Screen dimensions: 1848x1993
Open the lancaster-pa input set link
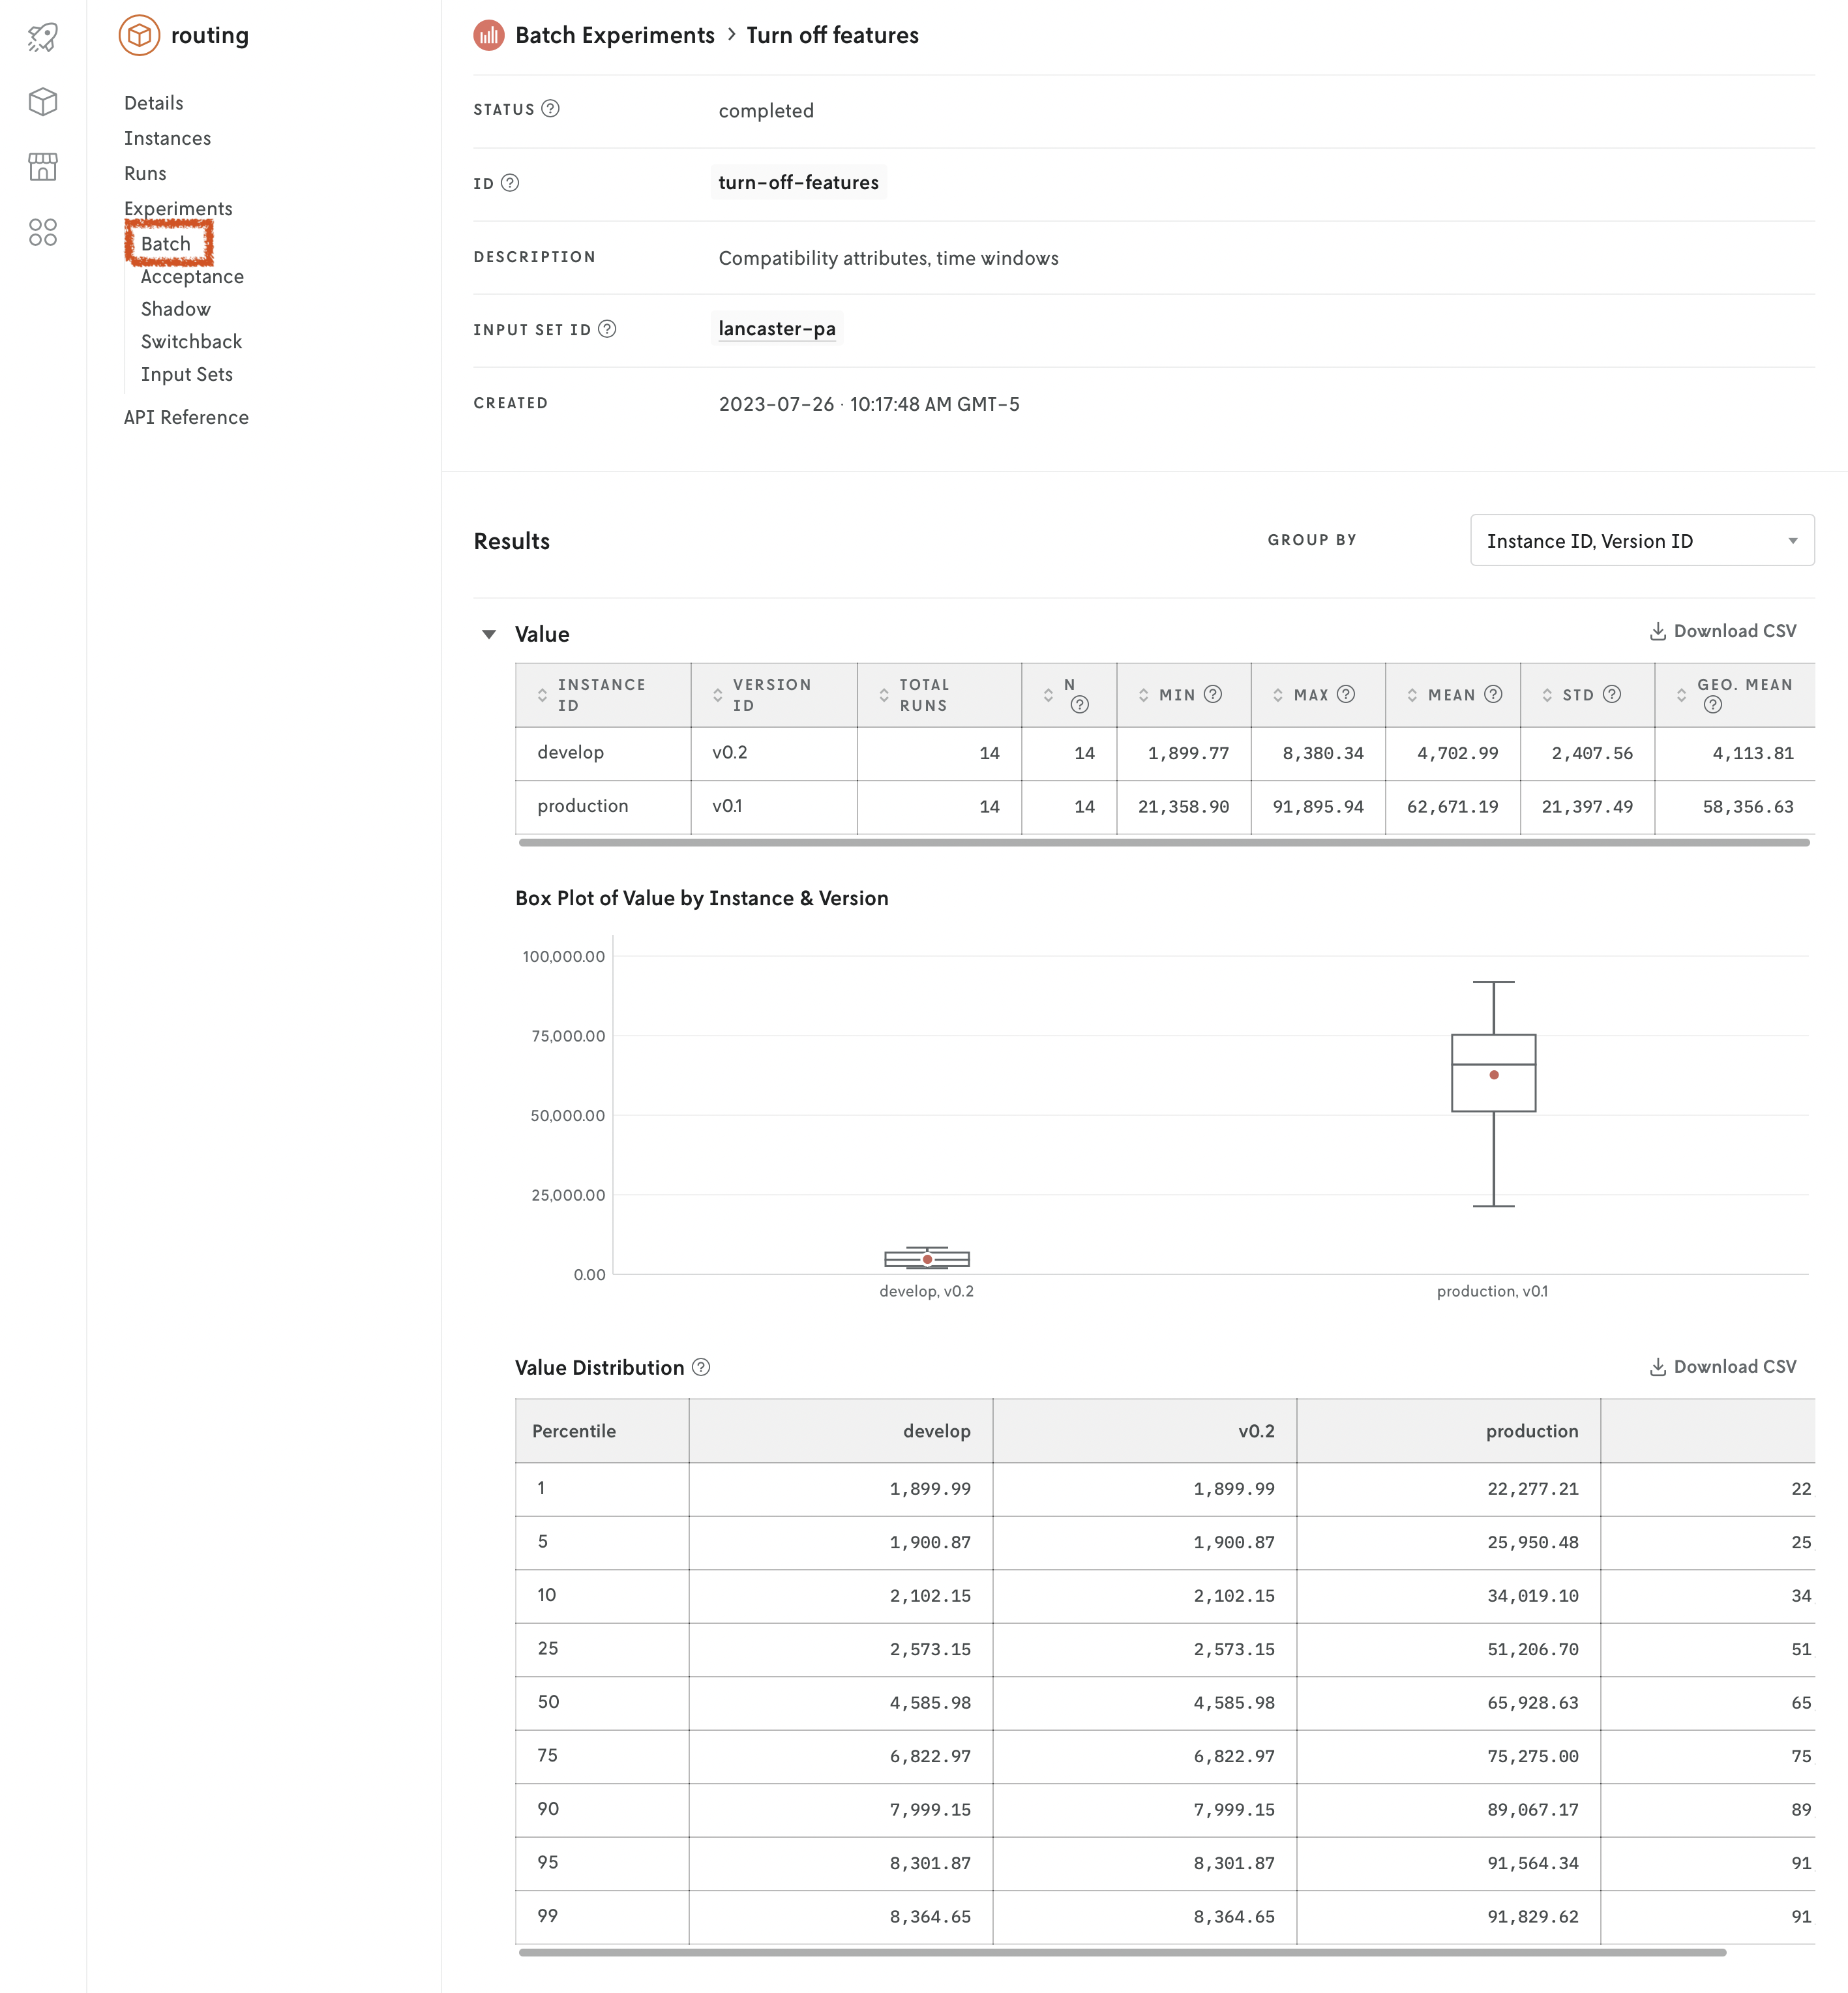tap(776, 328)
